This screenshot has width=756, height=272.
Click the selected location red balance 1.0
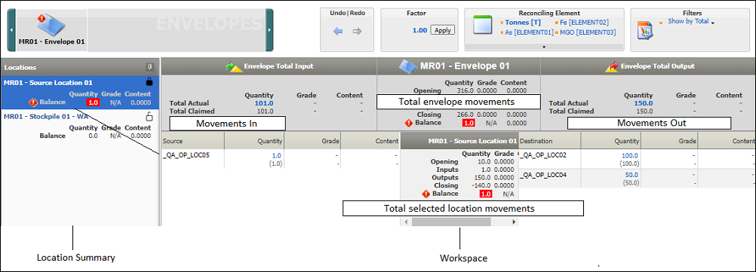486,194
